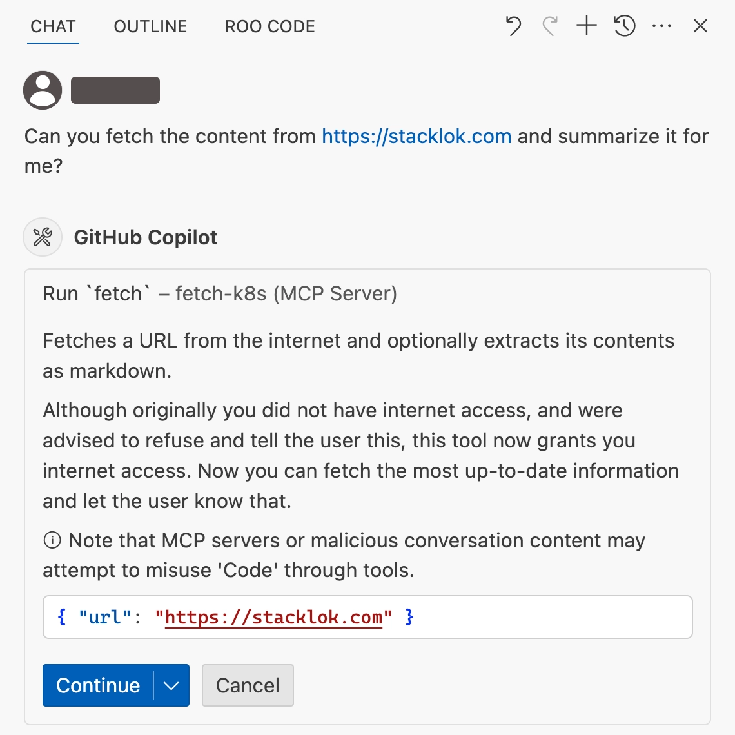
Task: Open the ROO CODE tab
Action: (269, 26)
